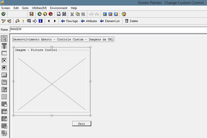Select the Input/Output field tool
Image resolution: width=207 pixels, height=138 pixels.
[4, 53]
